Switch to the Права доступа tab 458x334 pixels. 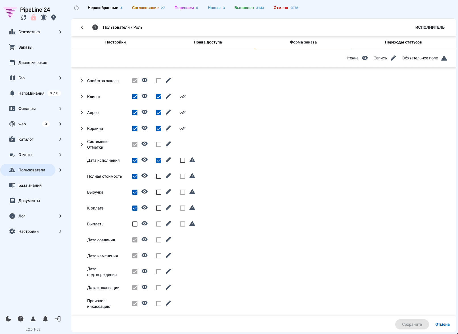[208, 42]
